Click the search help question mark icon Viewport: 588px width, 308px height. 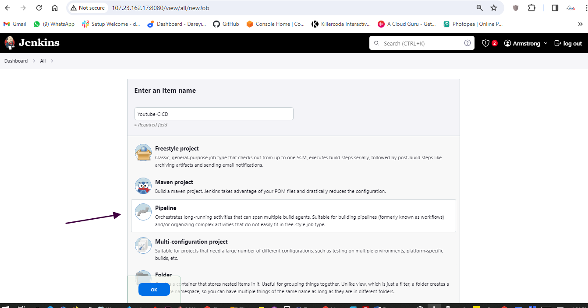468,43
